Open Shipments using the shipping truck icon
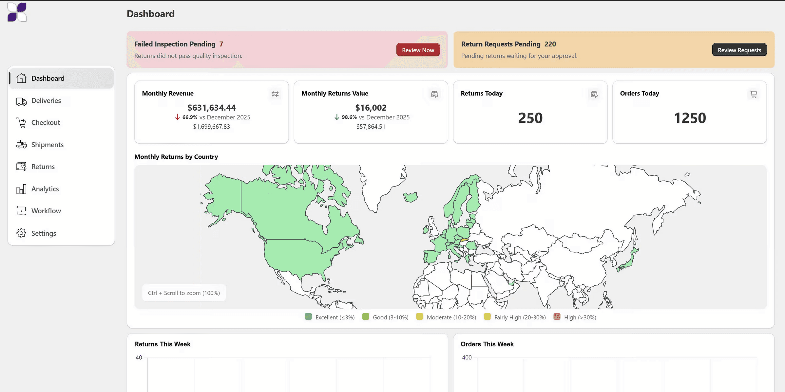The width and height of the screenshot is (785, 392). pos(21,144)
